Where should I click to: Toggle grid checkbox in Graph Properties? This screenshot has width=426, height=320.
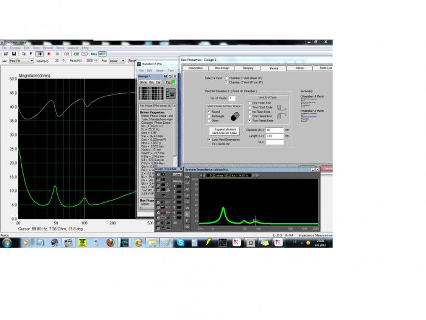click(158, 180)
